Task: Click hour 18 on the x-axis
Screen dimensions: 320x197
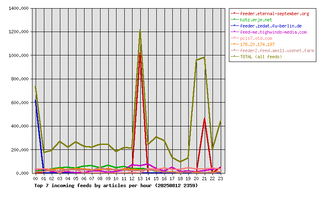Action: [x=180, y=179]
